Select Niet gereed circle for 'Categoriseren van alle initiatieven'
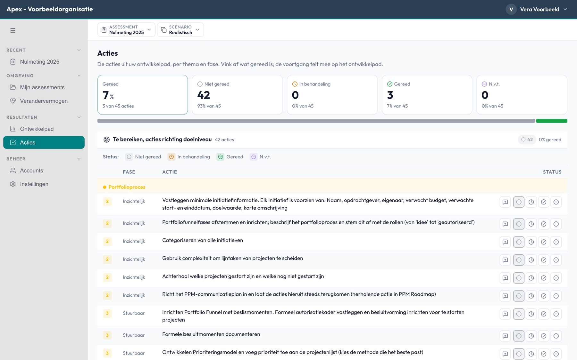Image resolution: width=577 pixels, height=360 pixels. [x=519, y=242]
